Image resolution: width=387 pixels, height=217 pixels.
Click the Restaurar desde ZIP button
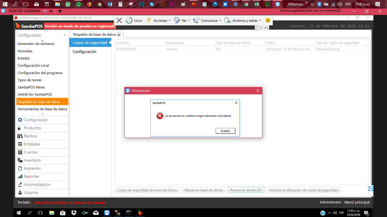click(246, 190)
